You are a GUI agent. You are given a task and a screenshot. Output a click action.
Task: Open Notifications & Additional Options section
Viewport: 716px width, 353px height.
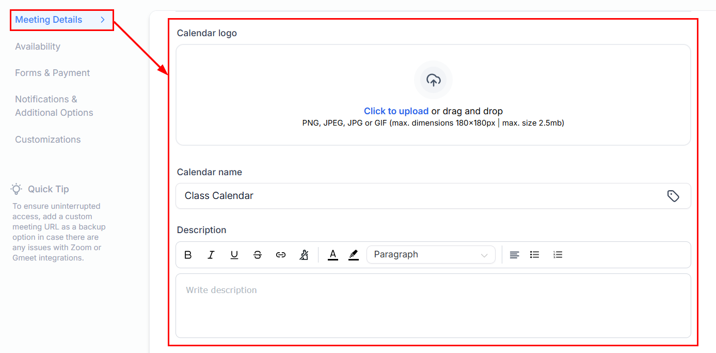[x=54, y=106]
